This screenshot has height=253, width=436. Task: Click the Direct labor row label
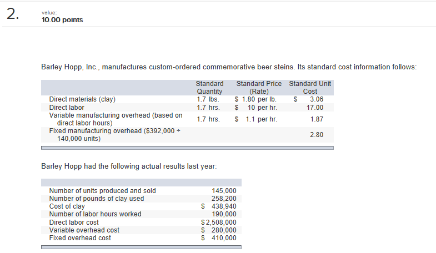pos(67,108)
